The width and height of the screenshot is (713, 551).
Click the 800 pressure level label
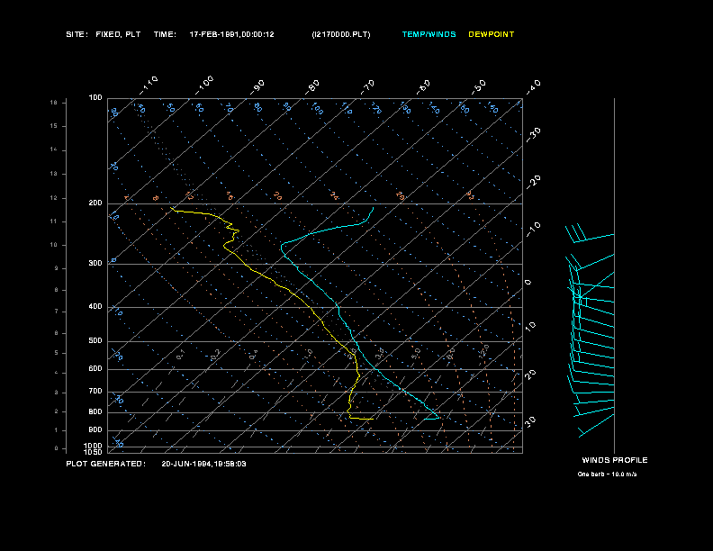[95, 411]
